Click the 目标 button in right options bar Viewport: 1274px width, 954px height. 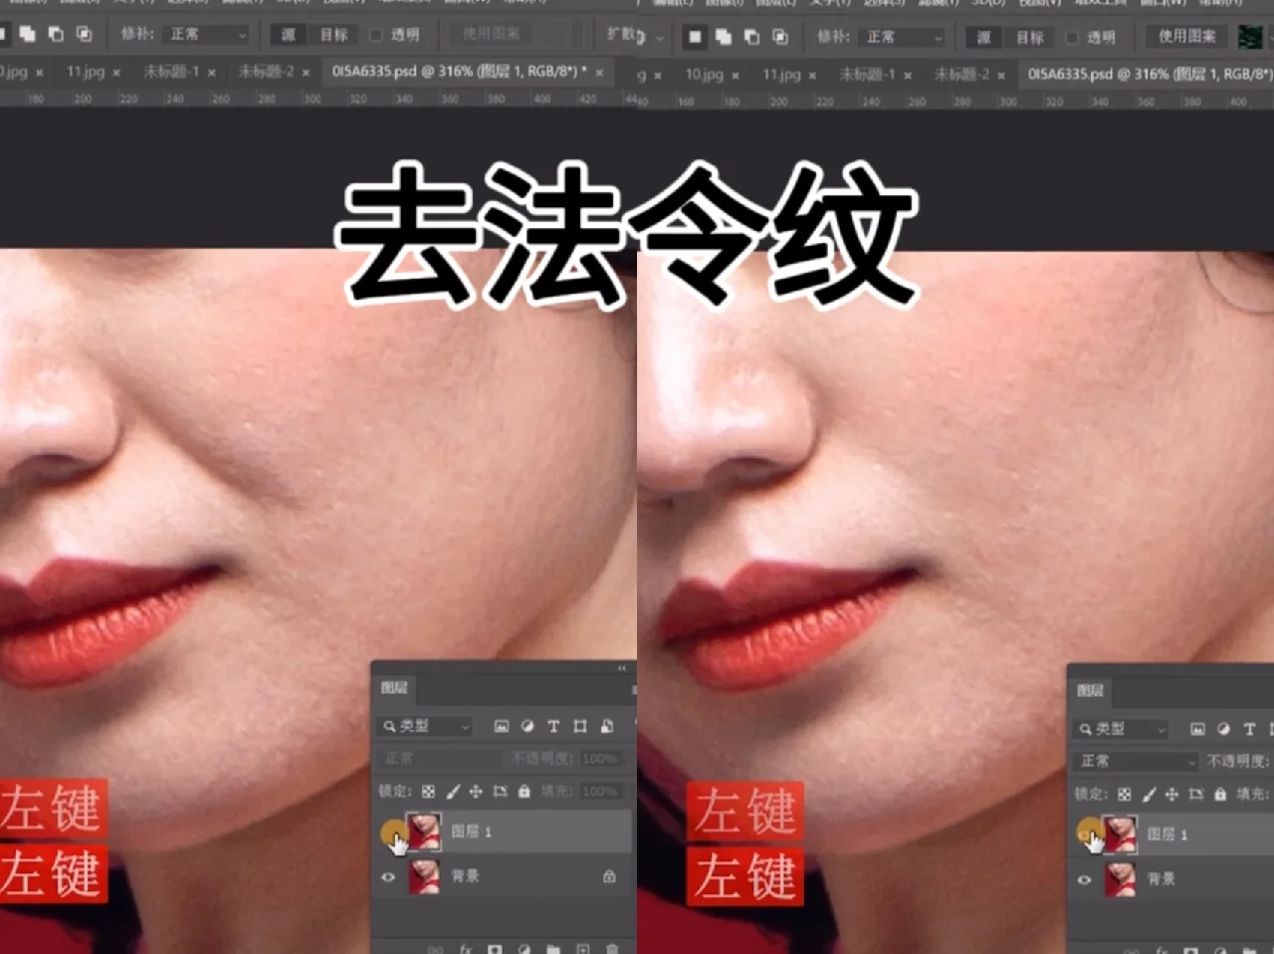point(1029,38)
